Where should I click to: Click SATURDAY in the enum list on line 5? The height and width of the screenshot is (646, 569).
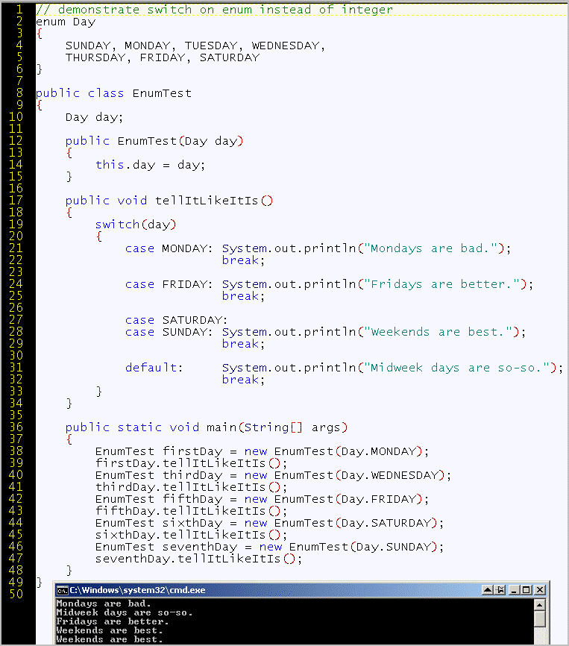click(x=230, y=57)
